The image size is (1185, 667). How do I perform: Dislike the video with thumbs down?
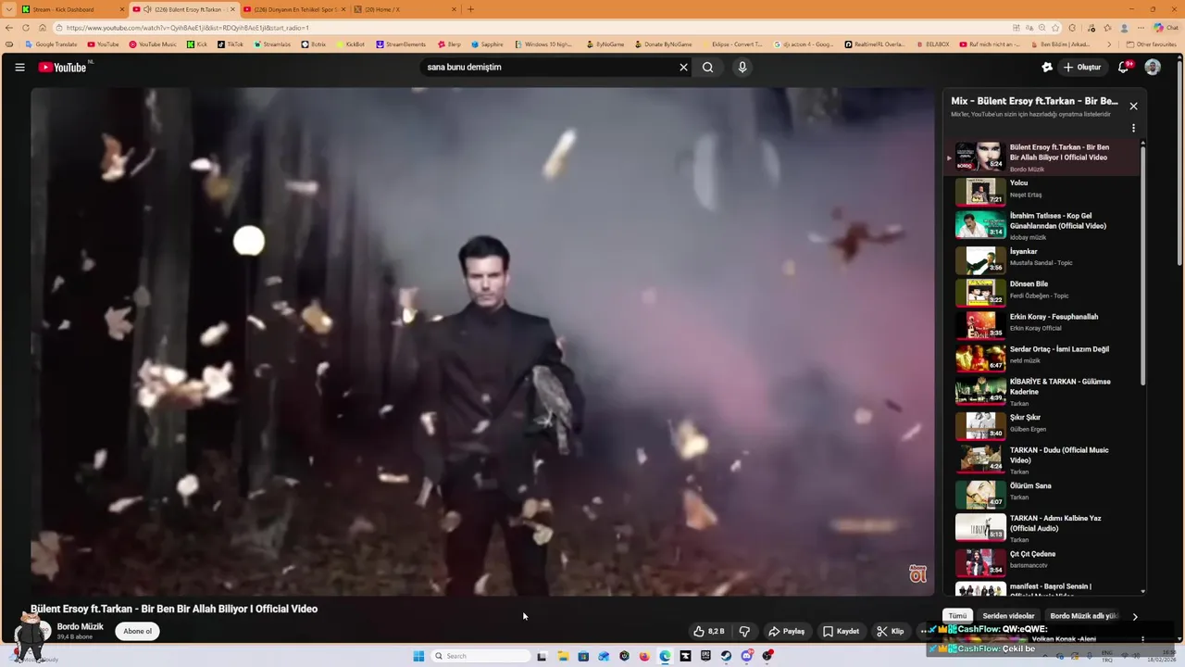tap(744, 631)
